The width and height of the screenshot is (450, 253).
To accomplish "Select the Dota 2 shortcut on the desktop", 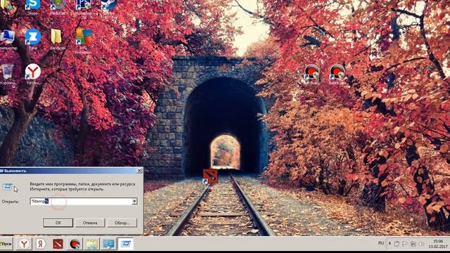I will [210, 176].
